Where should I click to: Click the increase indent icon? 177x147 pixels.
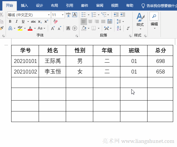pyautogui.click(x=123, y=15)
